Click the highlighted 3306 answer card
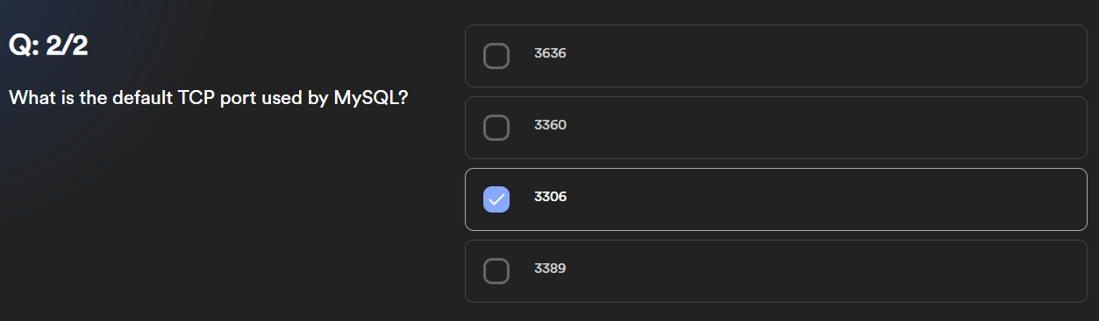This screenshot has width=1099, height=321. [775, 199]
